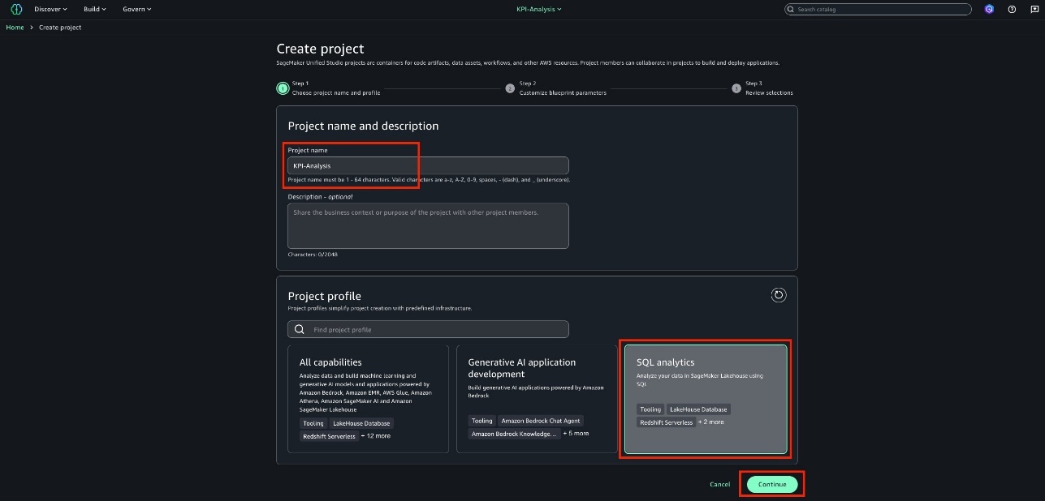Click the Amazon Bedrock Chat Agent tag
Image resolution: width=1045 pixels, height=501 pixels.
click(x=541, y=421)
